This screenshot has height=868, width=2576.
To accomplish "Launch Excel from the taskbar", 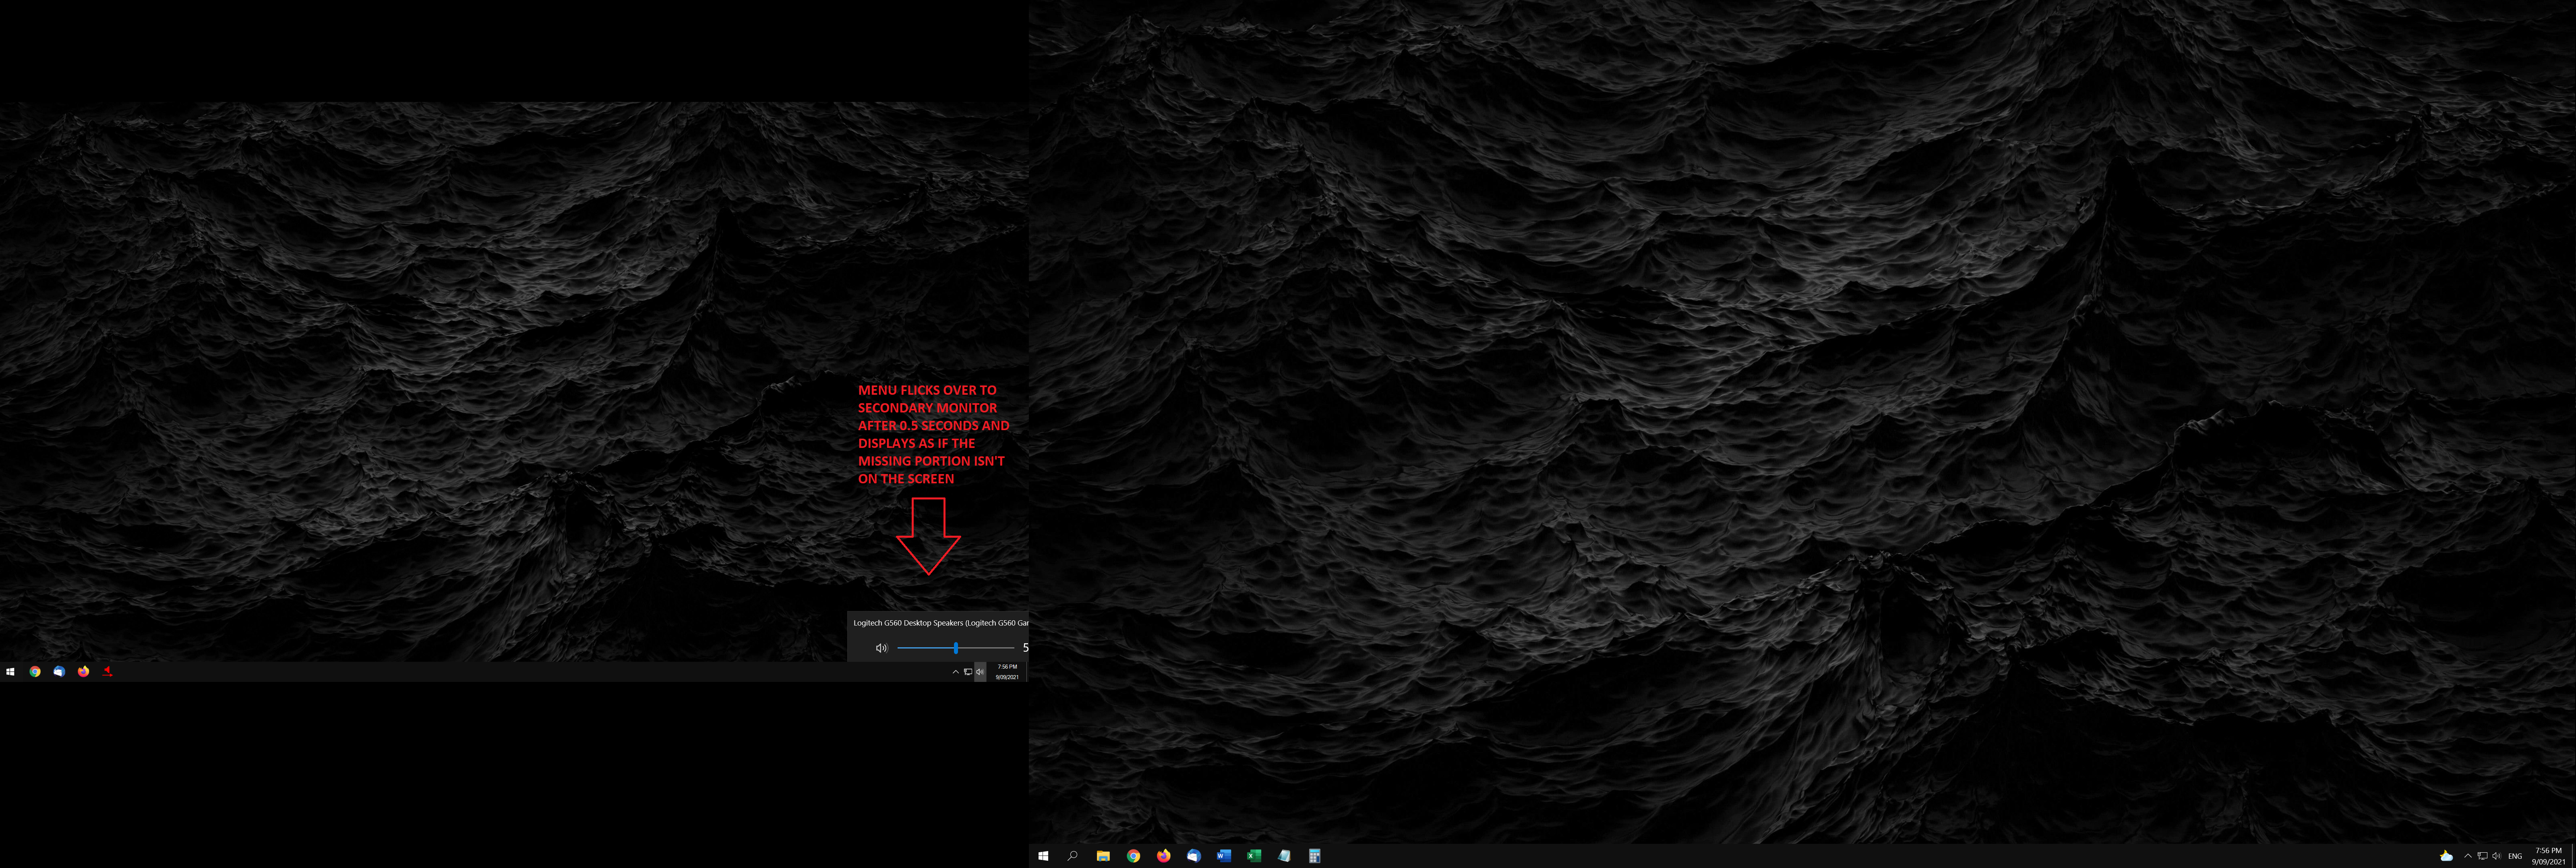I will click(x=1253, y=856).
